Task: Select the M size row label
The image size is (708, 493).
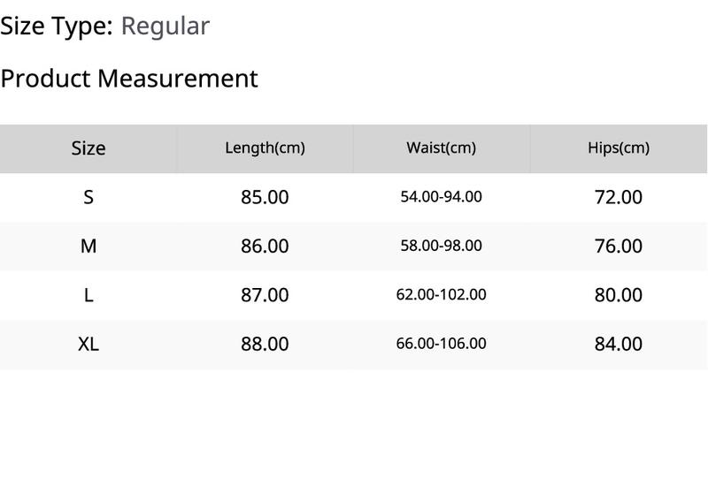Action: coord(88,246)
